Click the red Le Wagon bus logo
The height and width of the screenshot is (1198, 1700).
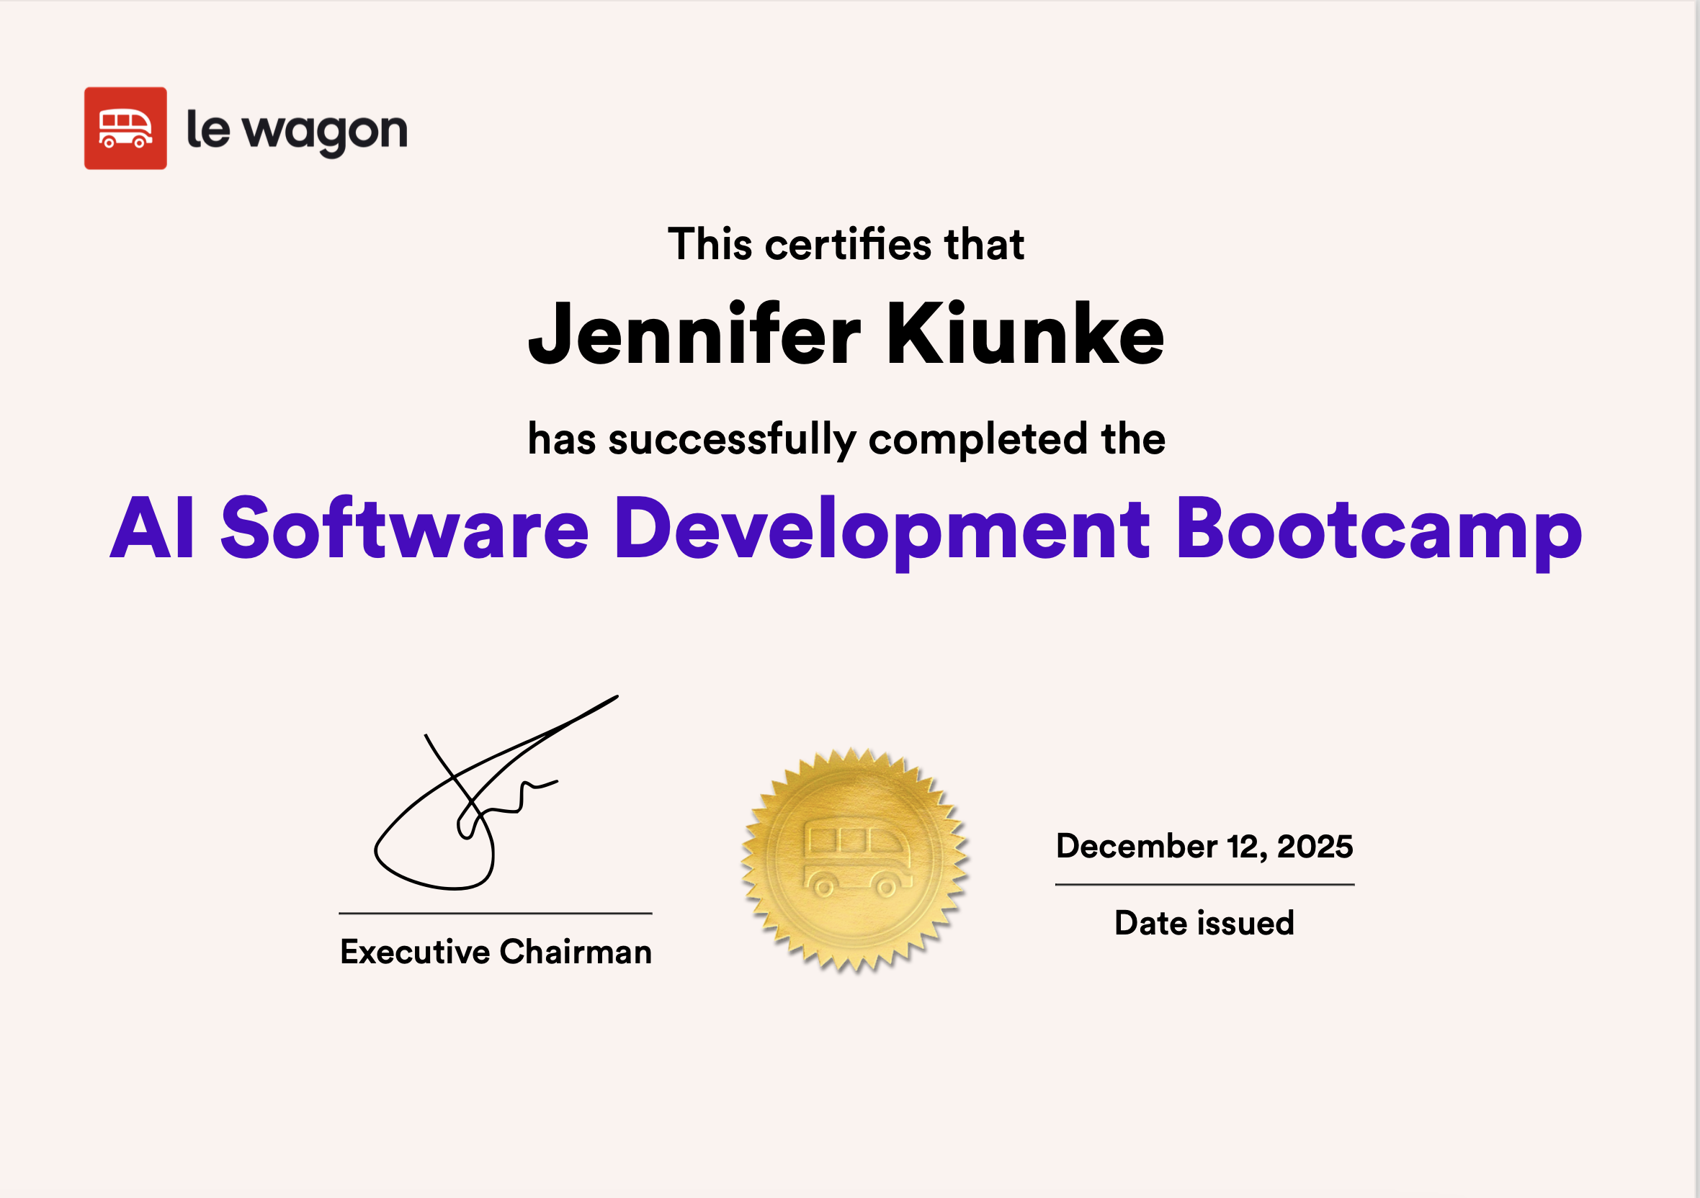125,128
